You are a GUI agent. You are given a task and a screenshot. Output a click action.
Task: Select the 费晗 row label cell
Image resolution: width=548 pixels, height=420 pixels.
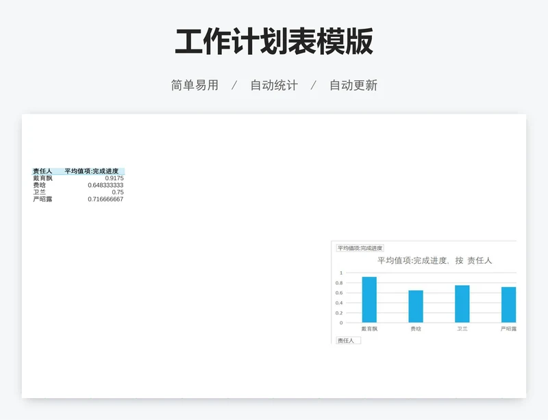(x=40, y=185)
